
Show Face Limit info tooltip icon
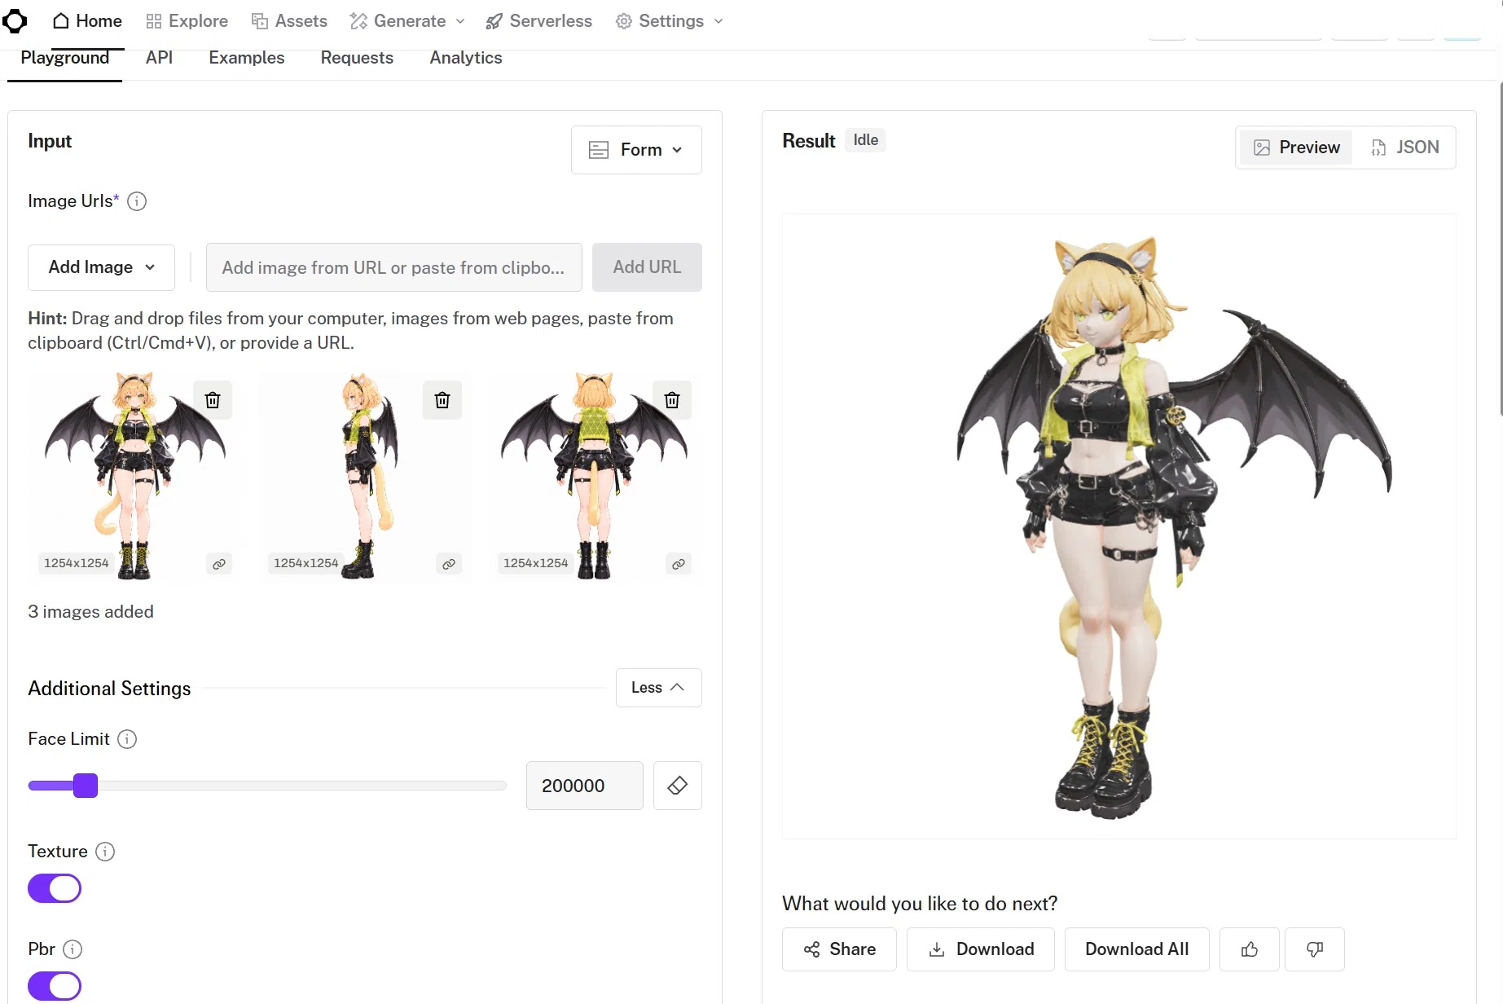(127, 739)
